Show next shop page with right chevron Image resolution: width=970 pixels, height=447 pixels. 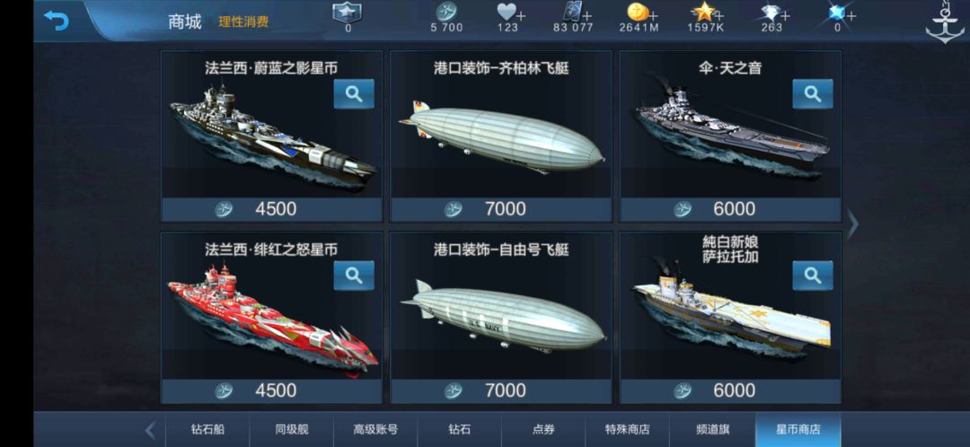click(x=853, y=224)
